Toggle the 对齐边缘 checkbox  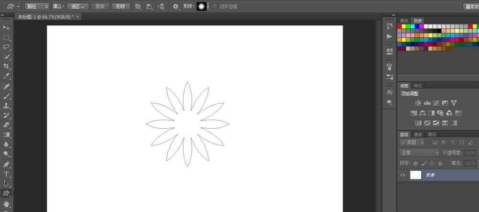click(x=215, y=7)
